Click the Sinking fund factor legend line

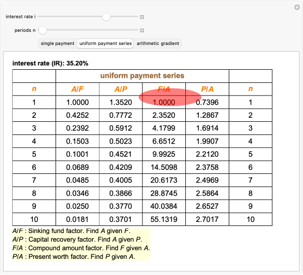[75, 231]
